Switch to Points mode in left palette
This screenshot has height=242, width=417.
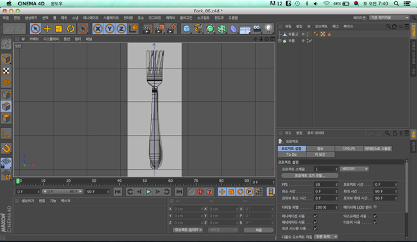(6, 95)
